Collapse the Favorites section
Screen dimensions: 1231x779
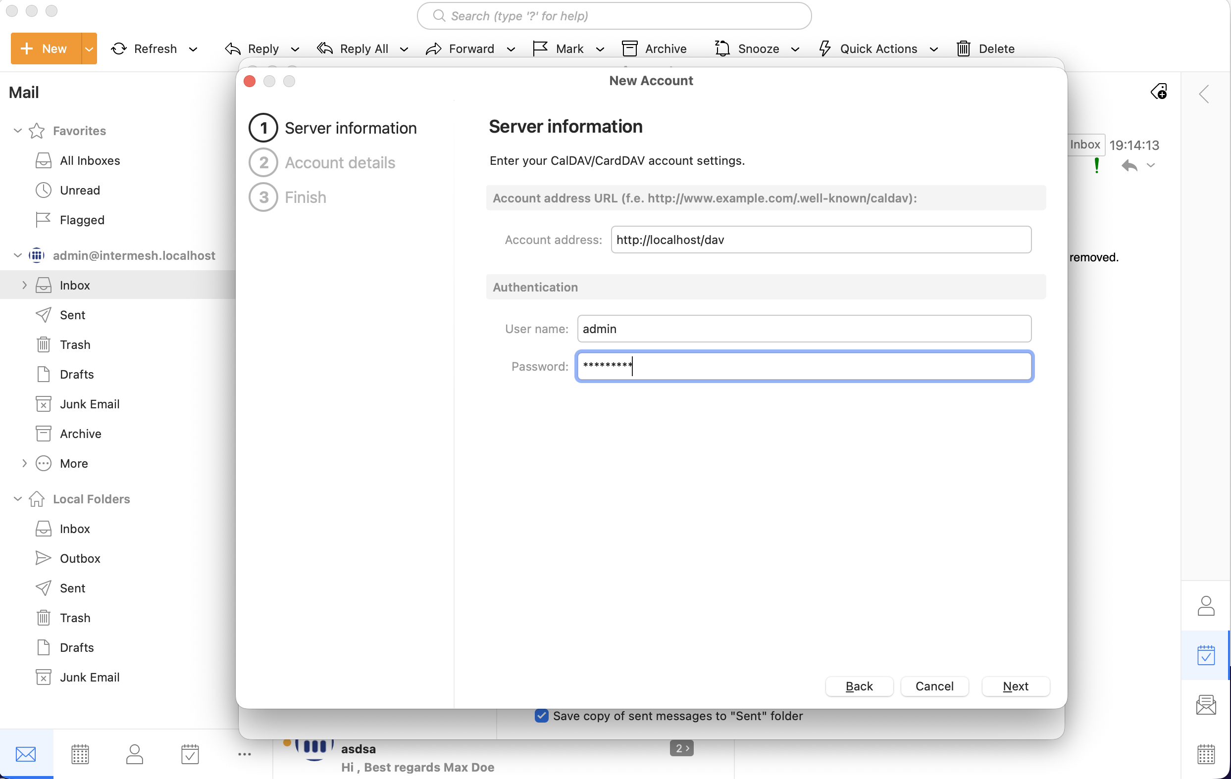(17, 131)
